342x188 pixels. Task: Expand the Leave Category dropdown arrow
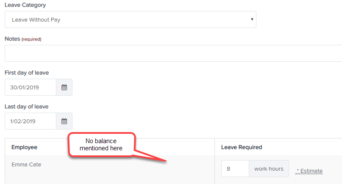click(252, 19)
